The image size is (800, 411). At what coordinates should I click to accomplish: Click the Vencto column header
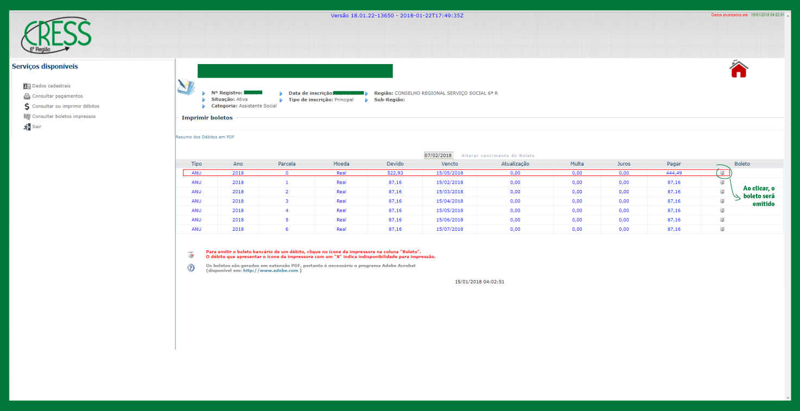[449, 163]
